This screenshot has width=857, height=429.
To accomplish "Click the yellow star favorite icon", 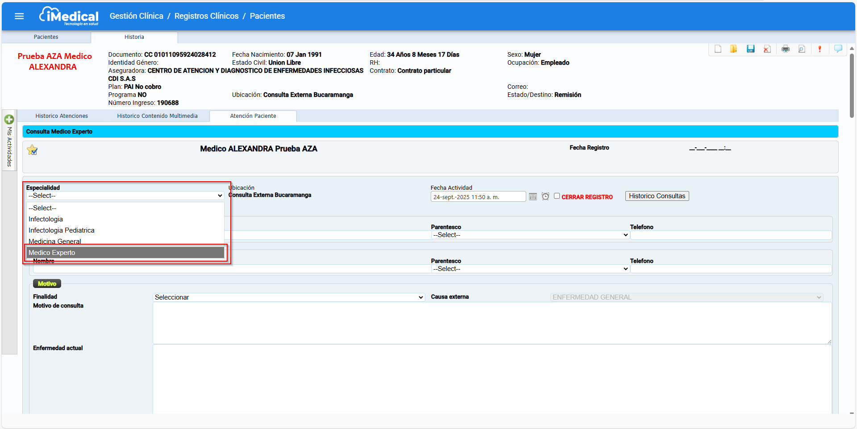I will pos(32,150).
